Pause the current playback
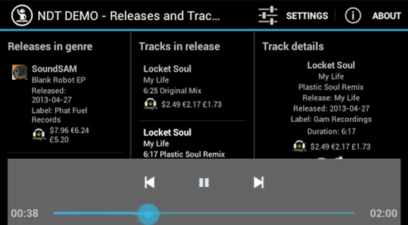Screen dimensions: 408x225 point(204,182)
